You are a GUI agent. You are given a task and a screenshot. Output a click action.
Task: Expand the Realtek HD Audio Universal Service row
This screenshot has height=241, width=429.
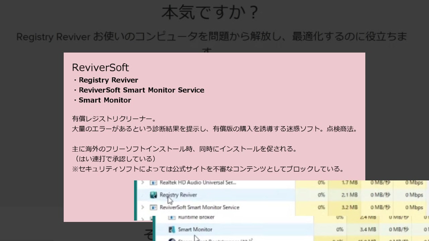143,183
